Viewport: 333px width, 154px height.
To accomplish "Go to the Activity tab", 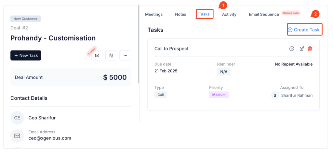I will pos(229,14).
